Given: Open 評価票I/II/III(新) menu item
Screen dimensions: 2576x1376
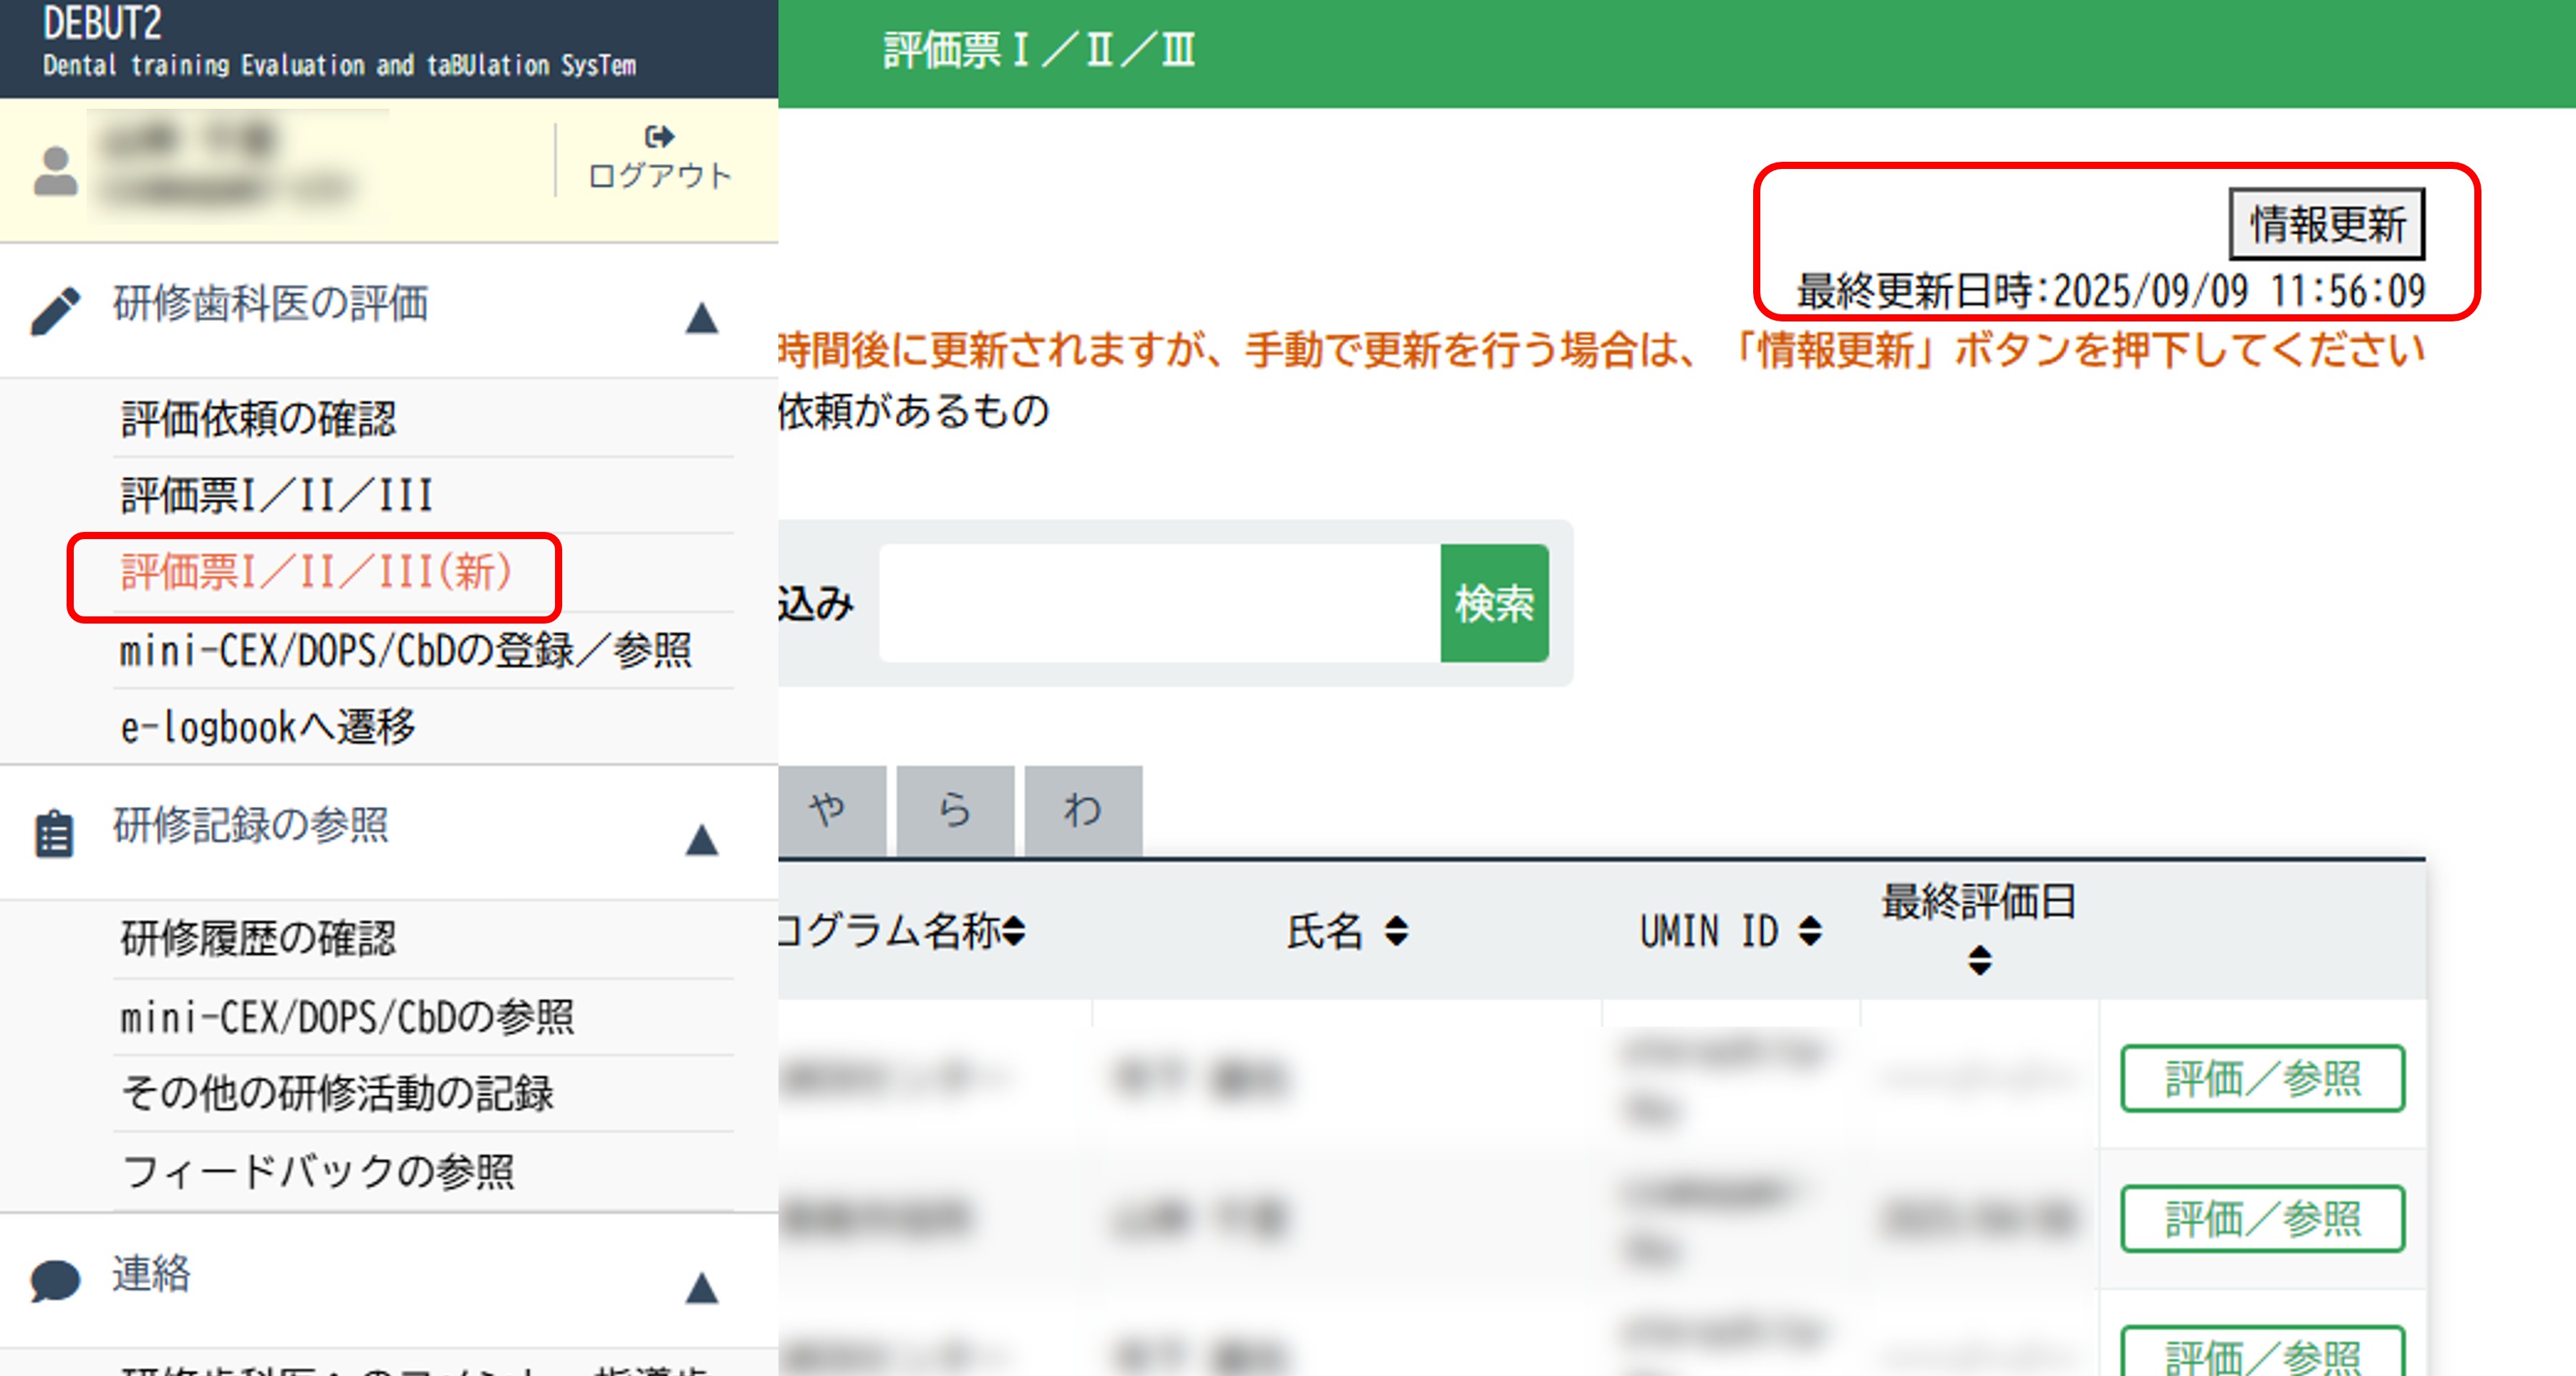Looking at the screenshot, I should click(316, 573).
